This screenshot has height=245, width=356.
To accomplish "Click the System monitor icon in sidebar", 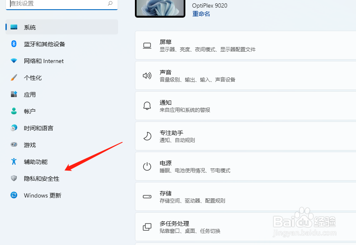I will point(14,27).
